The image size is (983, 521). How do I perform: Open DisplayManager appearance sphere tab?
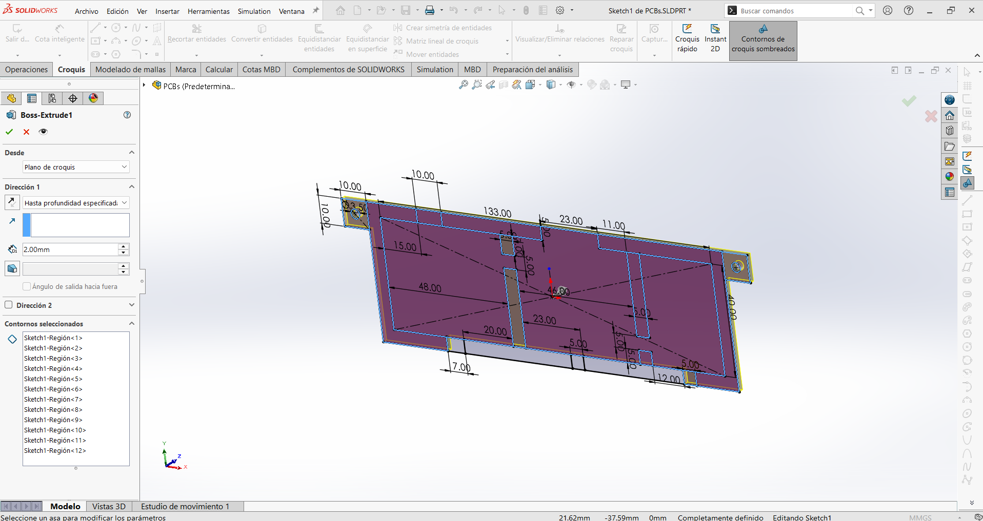click(x=93, y=98)
